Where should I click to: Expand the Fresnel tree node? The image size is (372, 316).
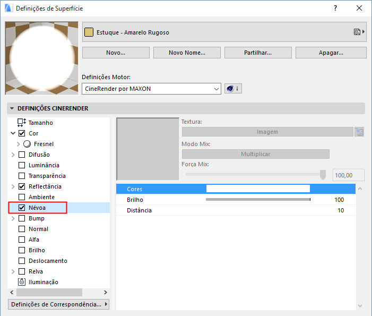coord(18,144)
